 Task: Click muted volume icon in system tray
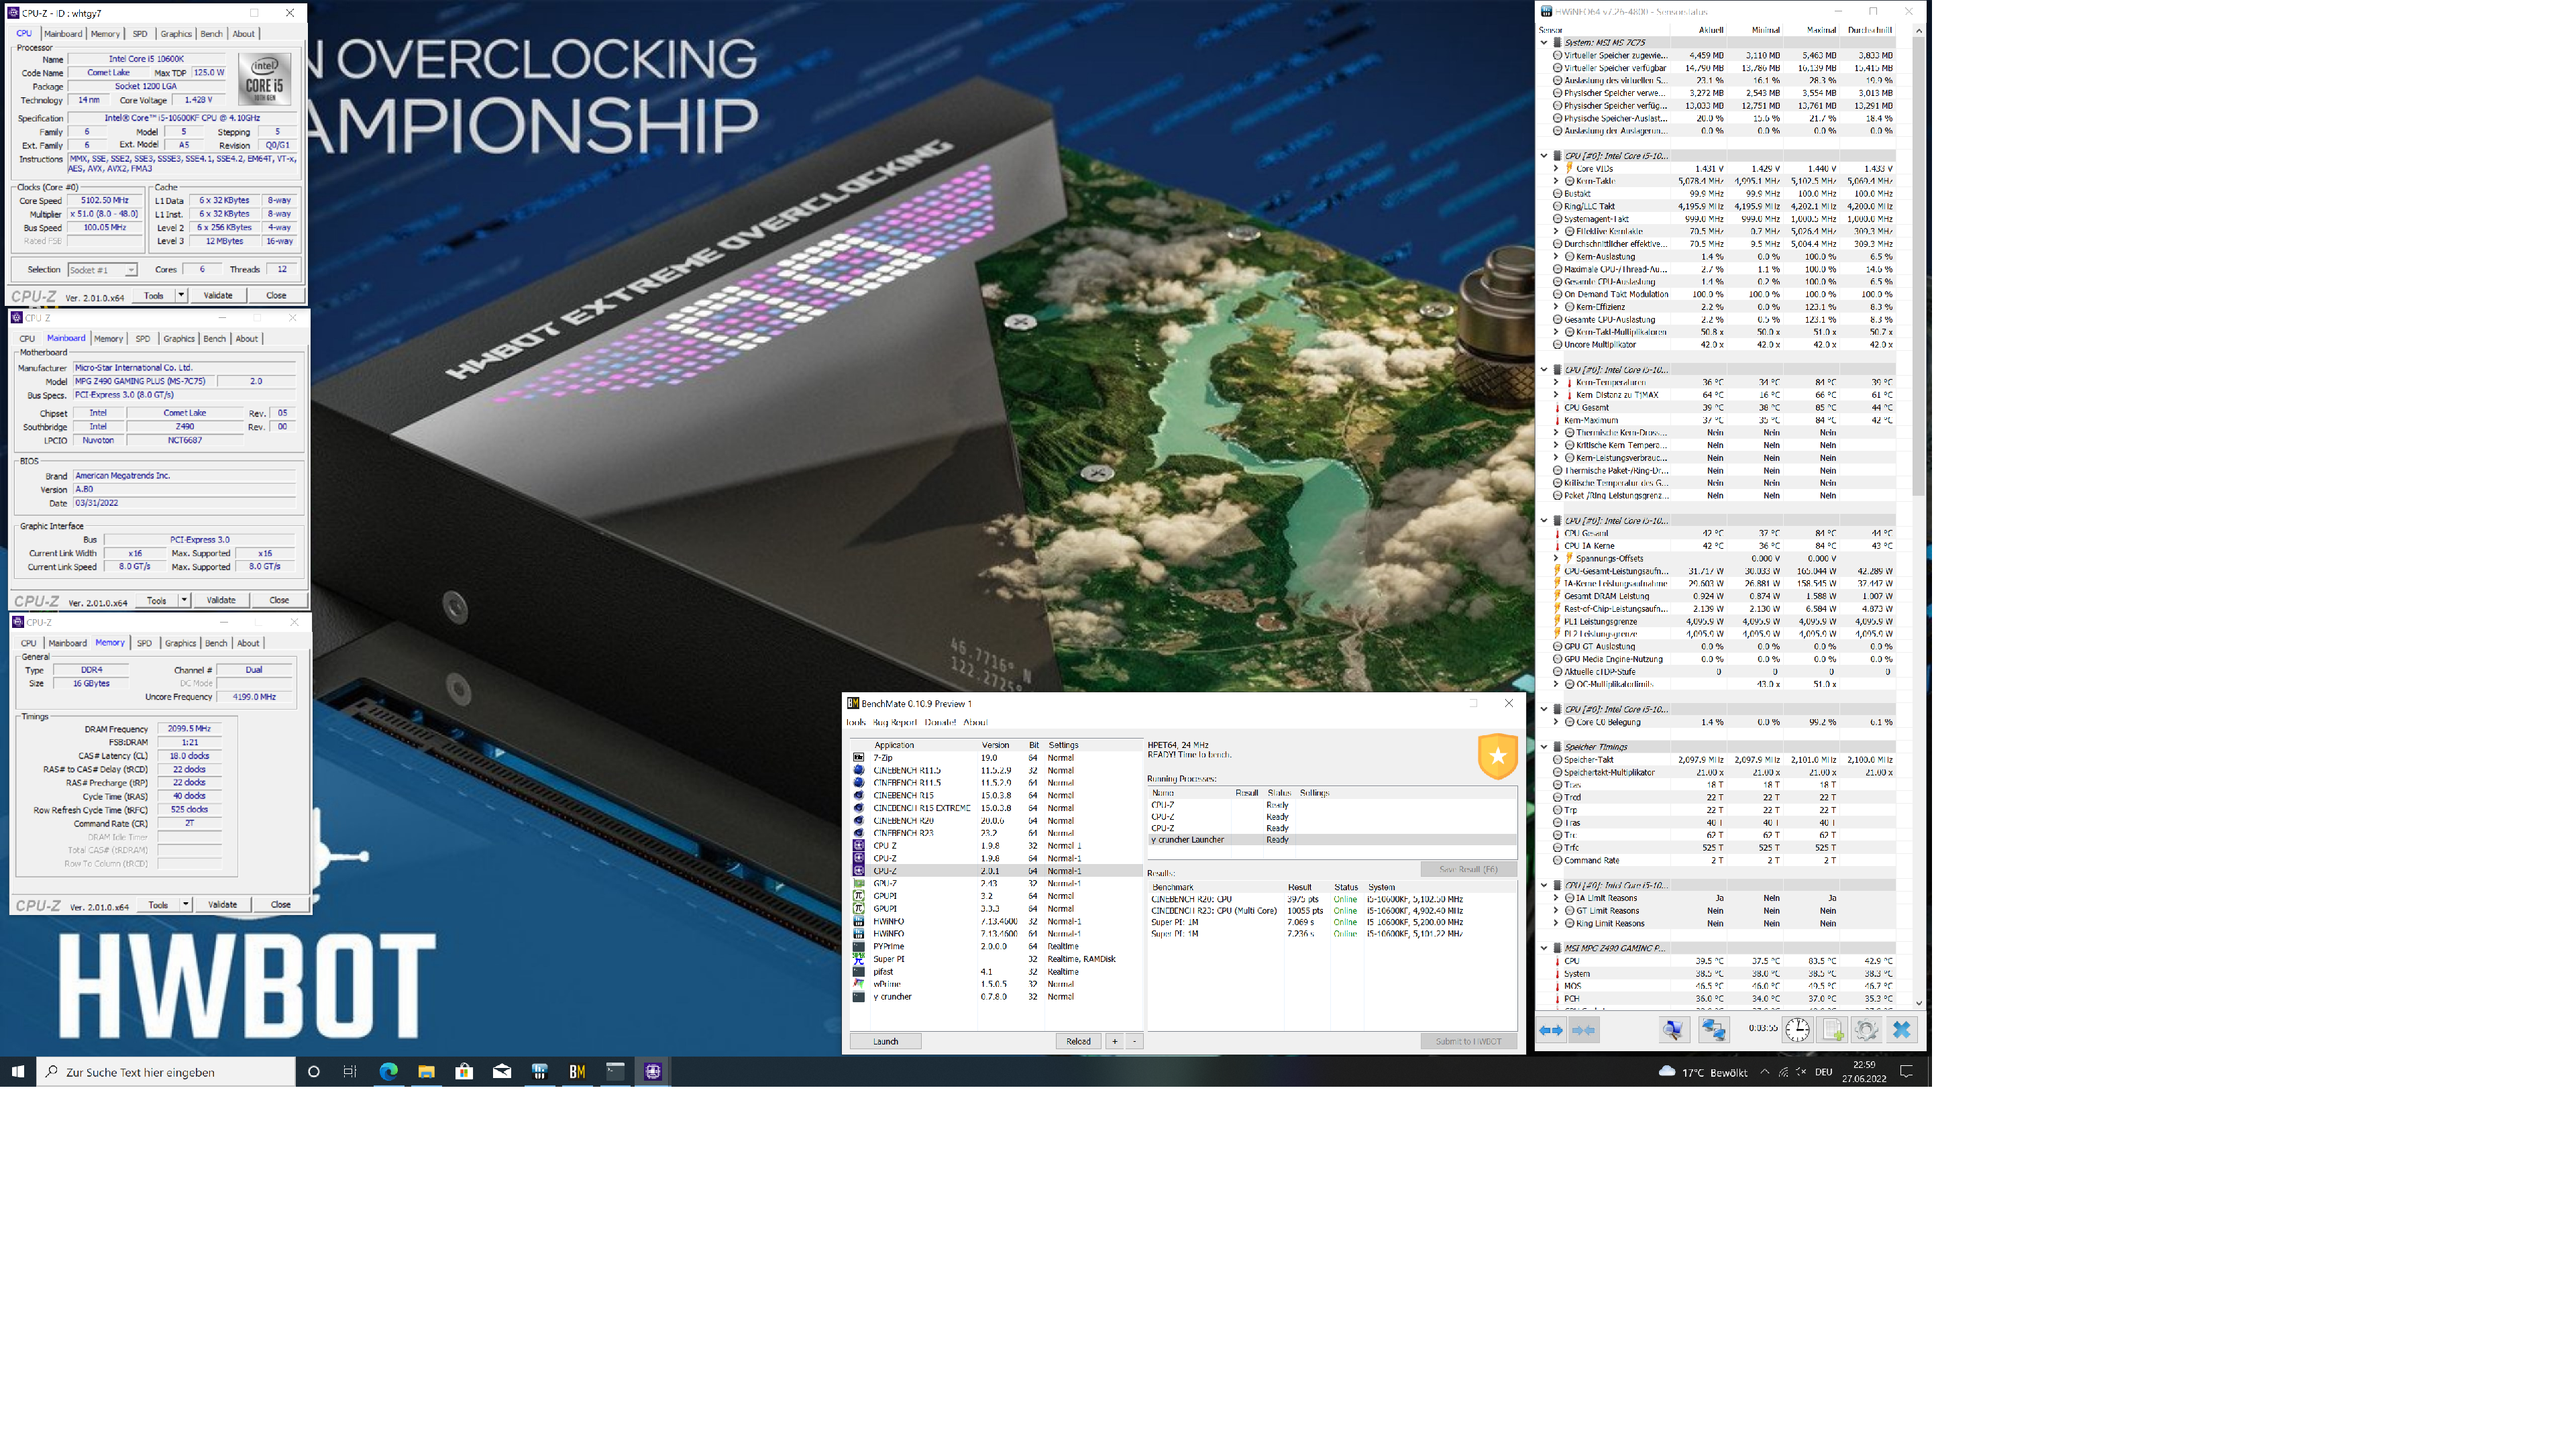(x=1801, y=1071)
